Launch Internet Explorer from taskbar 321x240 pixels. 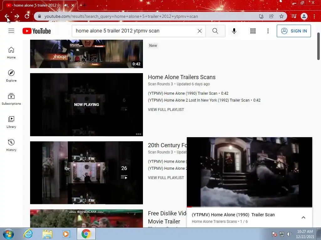(x=28, y=234)
